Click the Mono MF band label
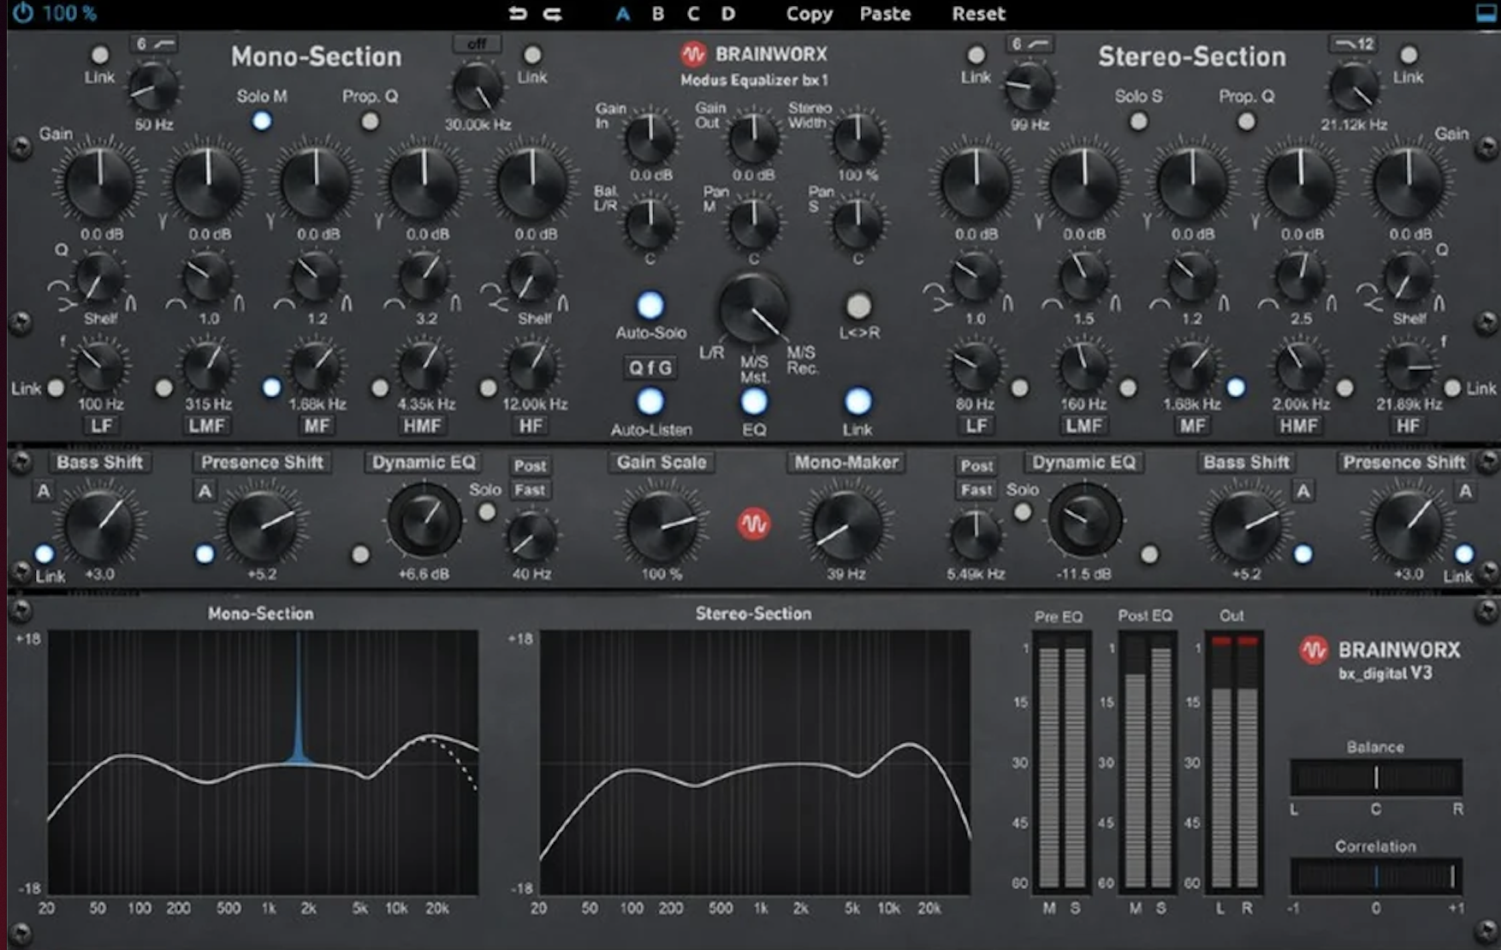Viewport: 1501px width, 950px height. [x=316, y=425]
